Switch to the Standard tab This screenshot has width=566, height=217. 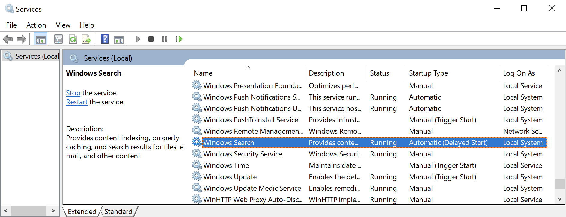click(x=118, y=212)
